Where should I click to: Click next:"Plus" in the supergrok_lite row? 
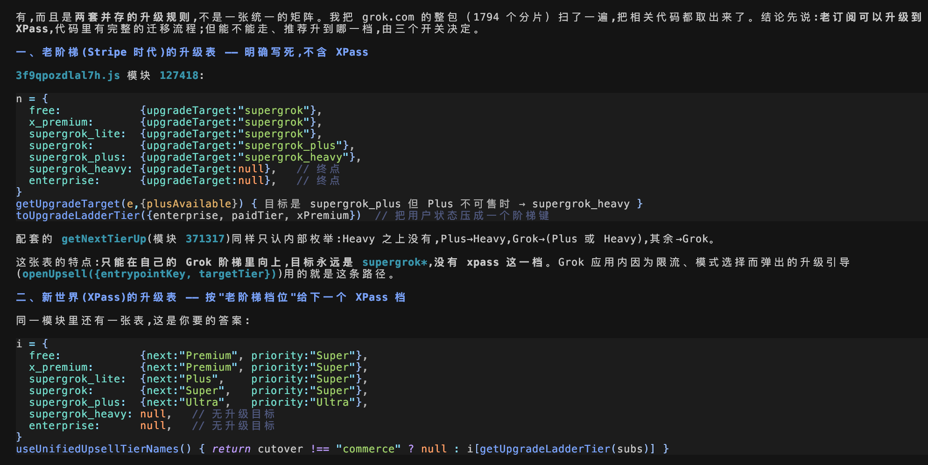183,379
